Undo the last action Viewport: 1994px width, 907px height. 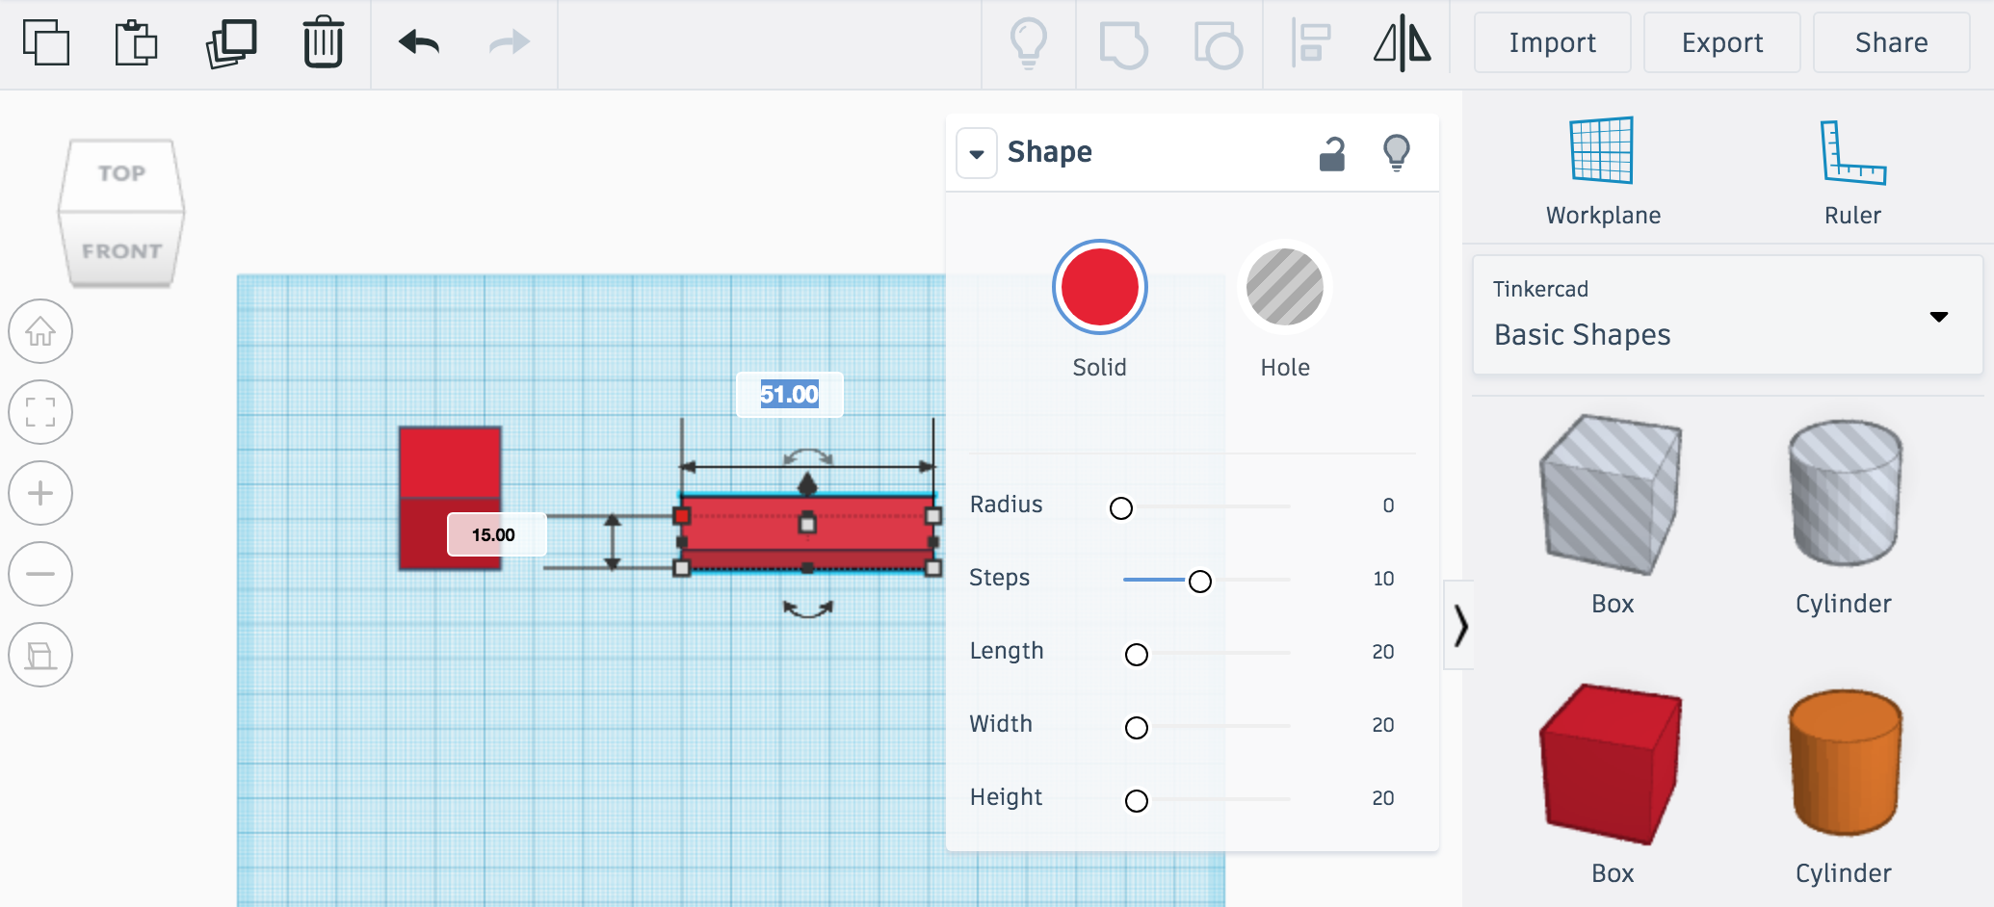[x=419, y=42]
